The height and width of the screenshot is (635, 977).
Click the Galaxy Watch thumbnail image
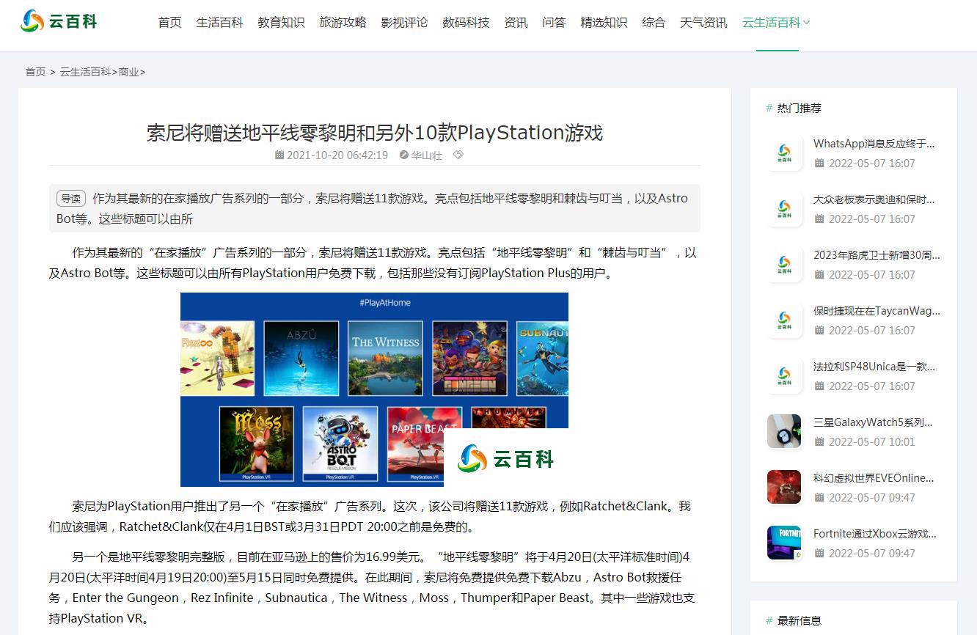pyautogui.click(x=784, y=431)
